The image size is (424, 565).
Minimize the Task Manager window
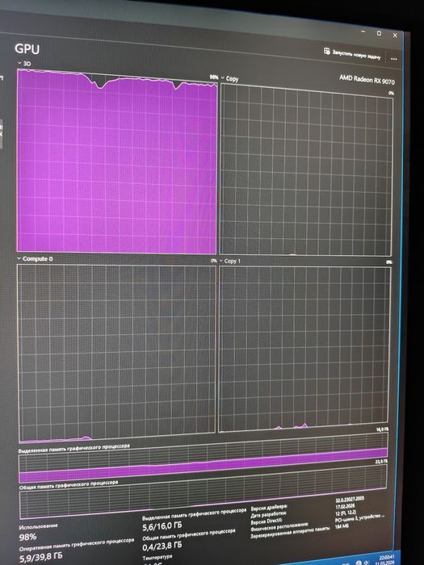[363, 31]
